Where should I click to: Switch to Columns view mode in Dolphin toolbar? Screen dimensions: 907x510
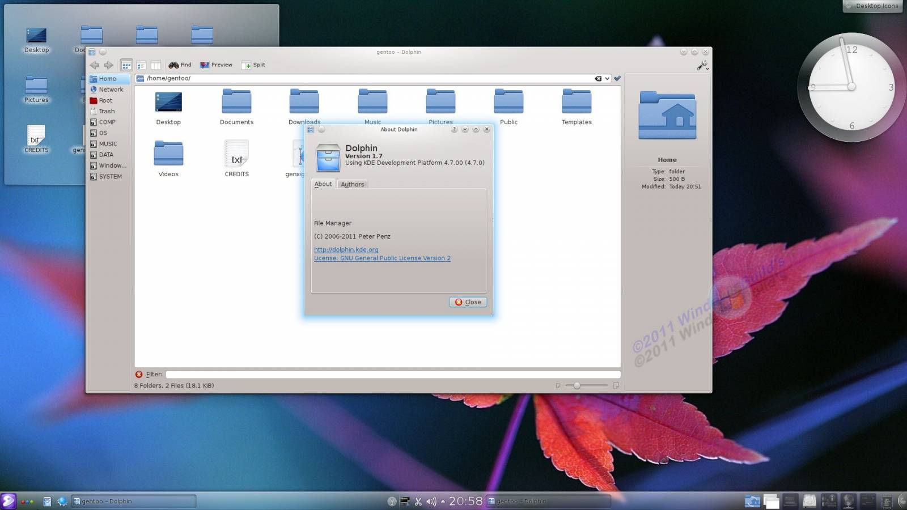click(156, 65)
